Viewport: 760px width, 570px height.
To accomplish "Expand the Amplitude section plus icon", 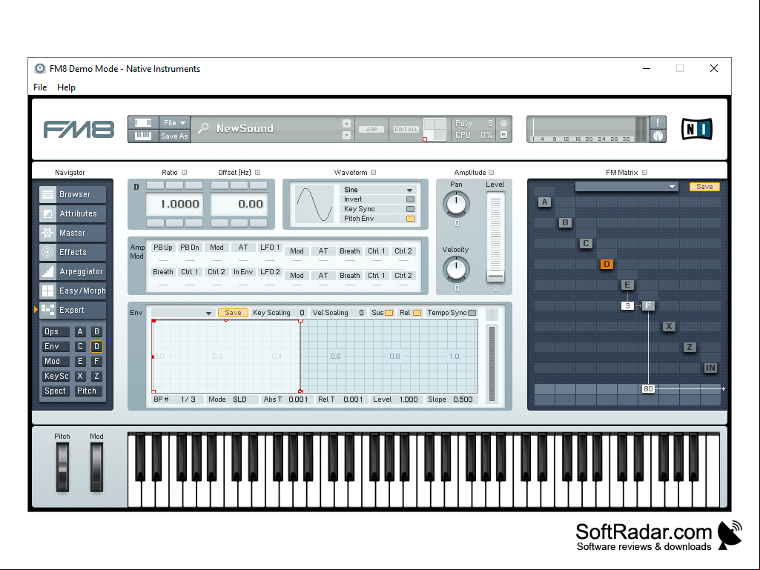I will coord(492,173).
